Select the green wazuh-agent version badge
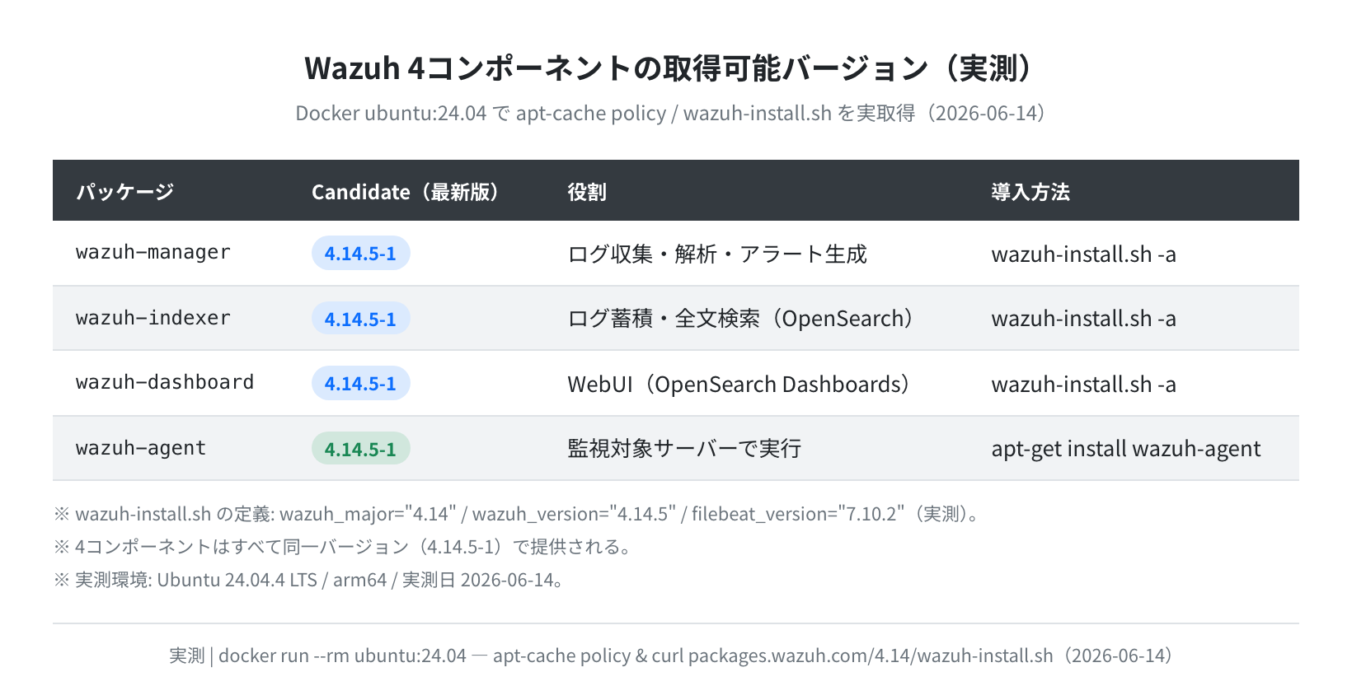1352x700 pixels. 360,449
